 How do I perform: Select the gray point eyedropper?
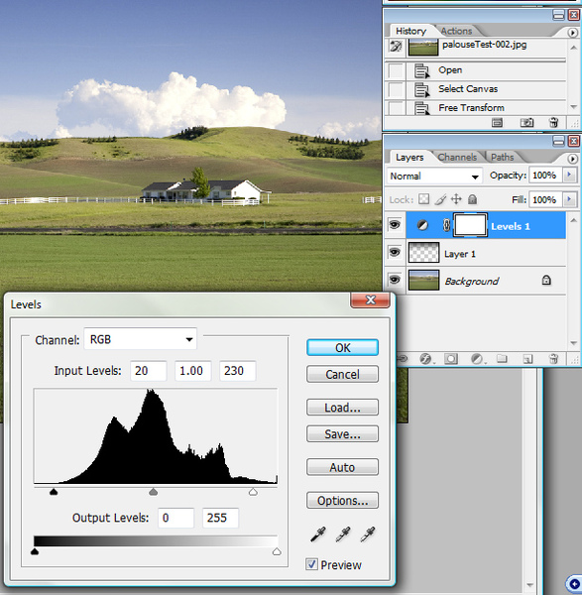point(343,534)
